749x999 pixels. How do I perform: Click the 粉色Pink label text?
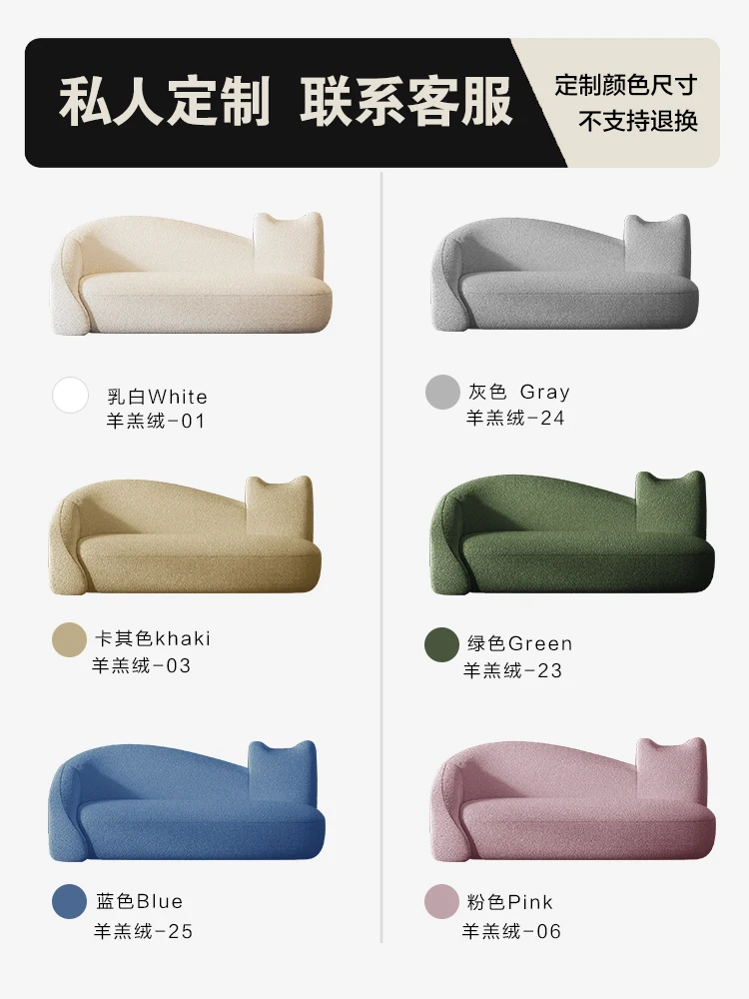(509, 902)
